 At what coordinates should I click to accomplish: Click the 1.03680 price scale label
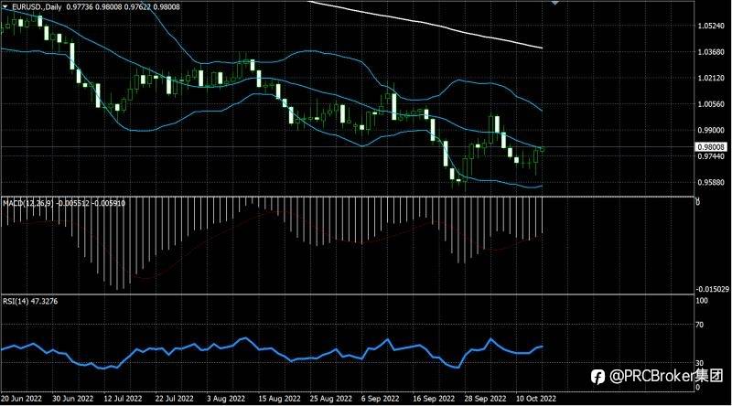tap(711, 52)
